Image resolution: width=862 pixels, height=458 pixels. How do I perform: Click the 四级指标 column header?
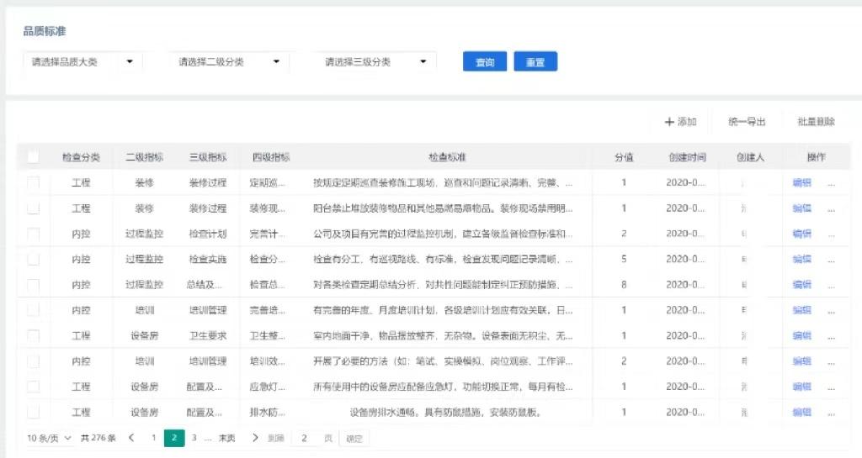(271, 157)
